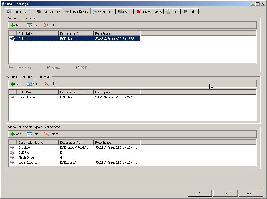Select the Alarm partition priority radio
This screenshot has height=199, width=267.
[x=48, y=68]
